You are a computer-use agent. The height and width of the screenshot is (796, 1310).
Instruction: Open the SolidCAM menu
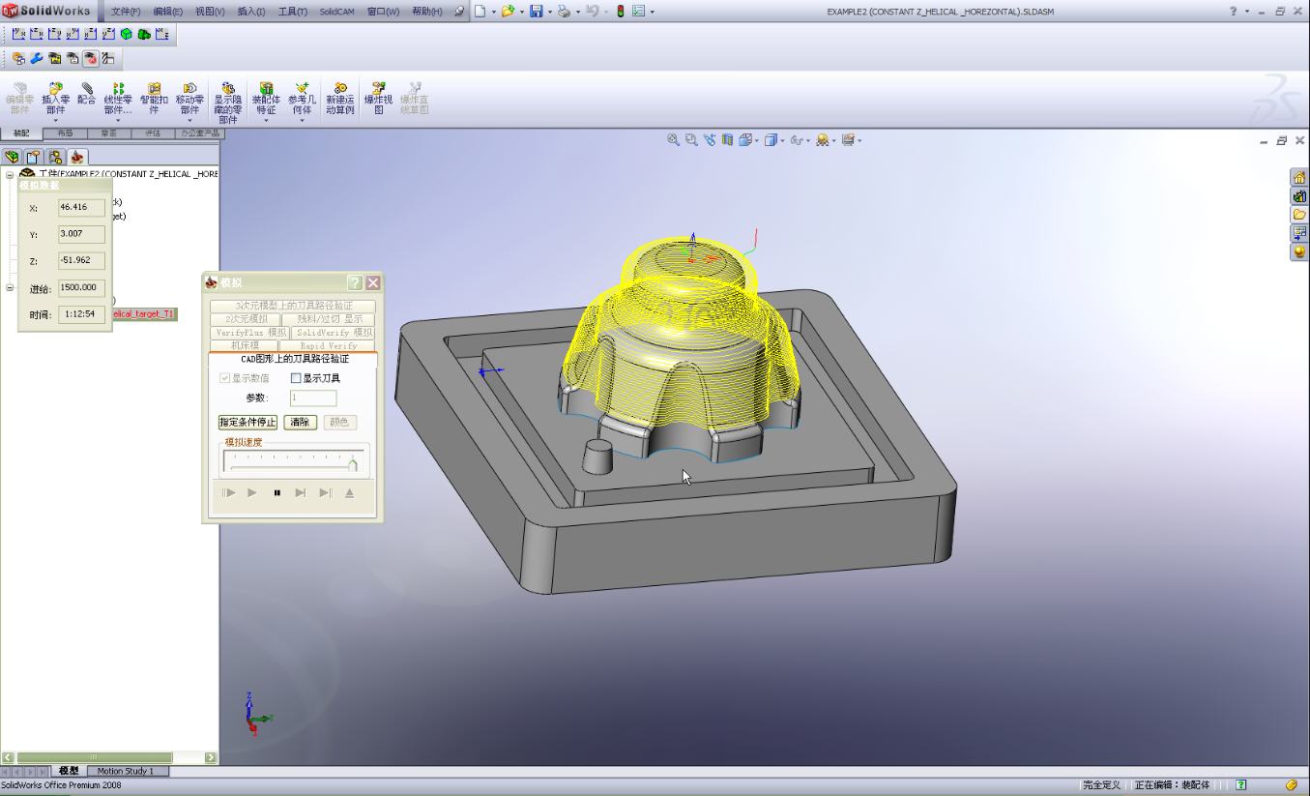click(336, 12)
